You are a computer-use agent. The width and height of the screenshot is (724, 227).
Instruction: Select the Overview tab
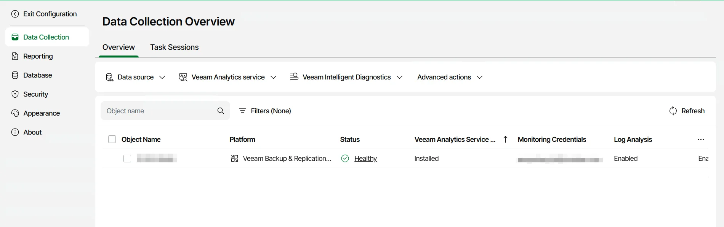coord(119,47)
